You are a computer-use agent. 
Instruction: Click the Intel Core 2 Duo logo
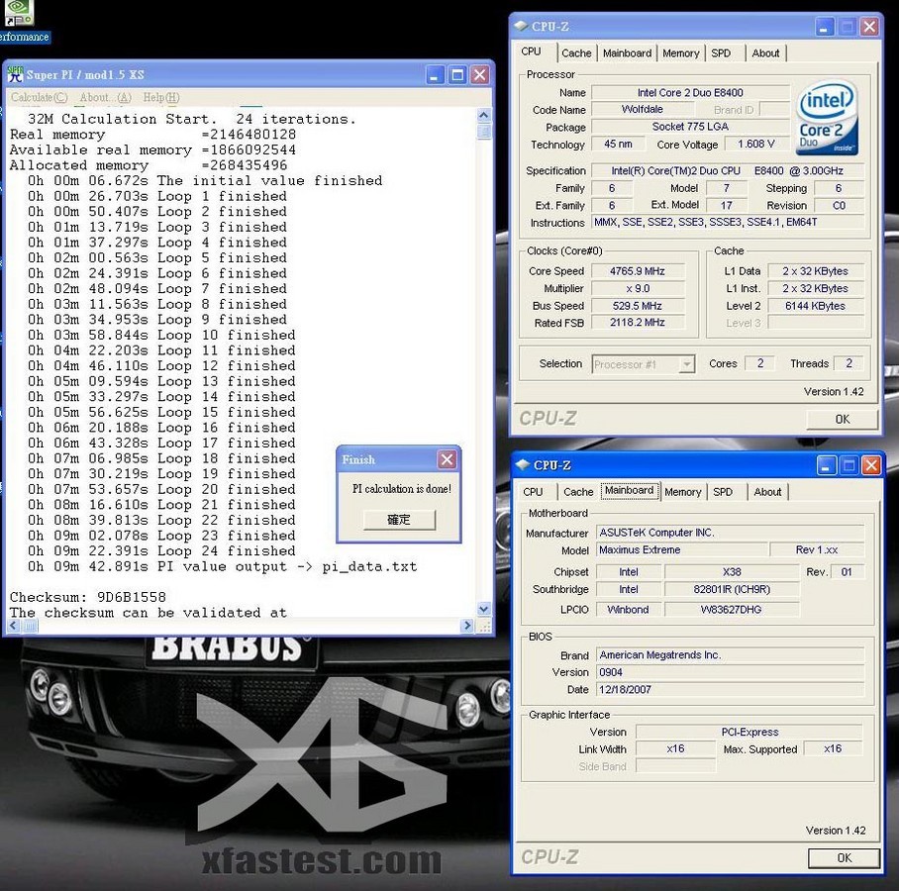pos(827,118)
